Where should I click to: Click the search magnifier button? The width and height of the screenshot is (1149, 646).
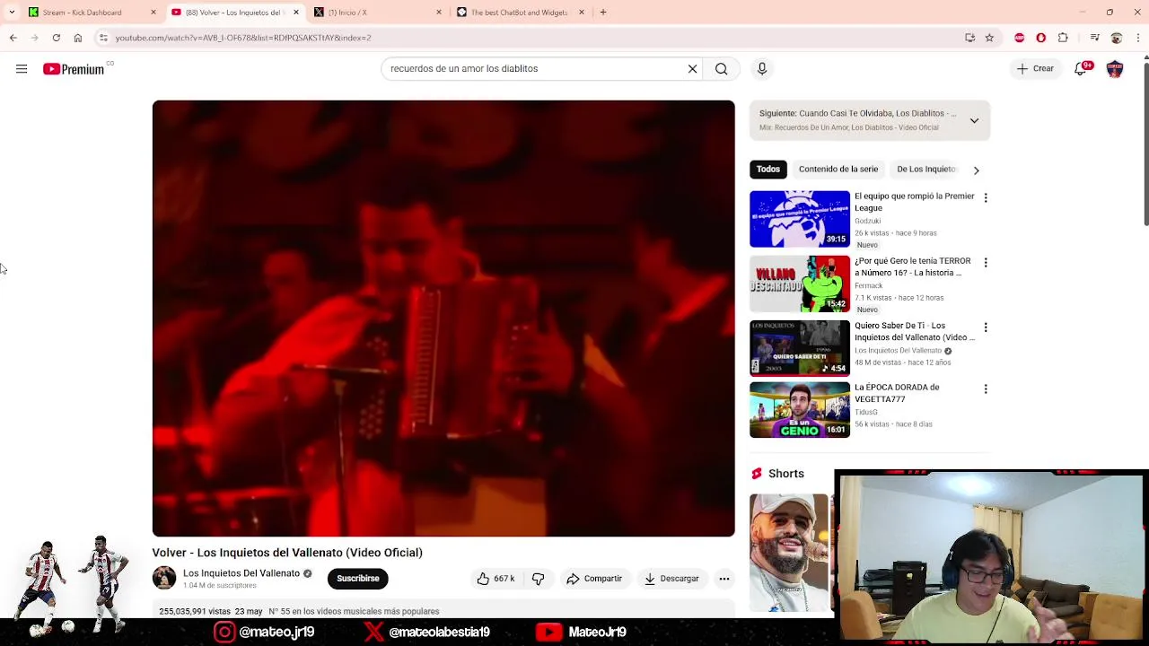click(x=721, y=69)
